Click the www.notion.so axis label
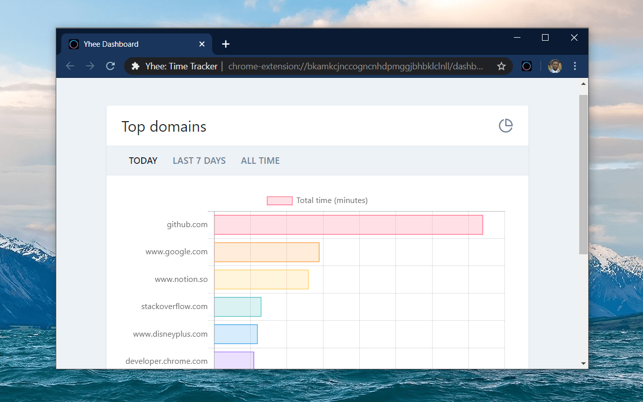The height and width of the screenshot is (402, 643). [x=181, y=279]
